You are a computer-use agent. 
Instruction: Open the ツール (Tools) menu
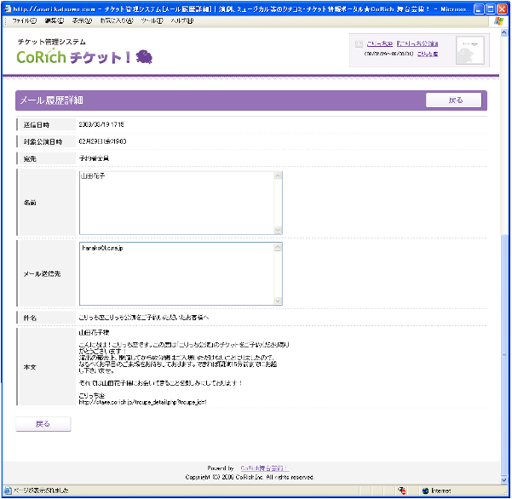[x=152, y=20]
